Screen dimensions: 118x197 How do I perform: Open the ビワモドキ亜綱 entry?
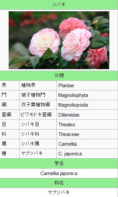coord(36,114)
